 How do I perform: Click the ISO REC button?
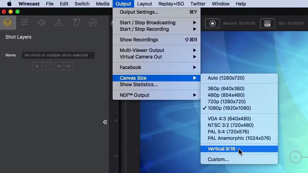[267, 23]
